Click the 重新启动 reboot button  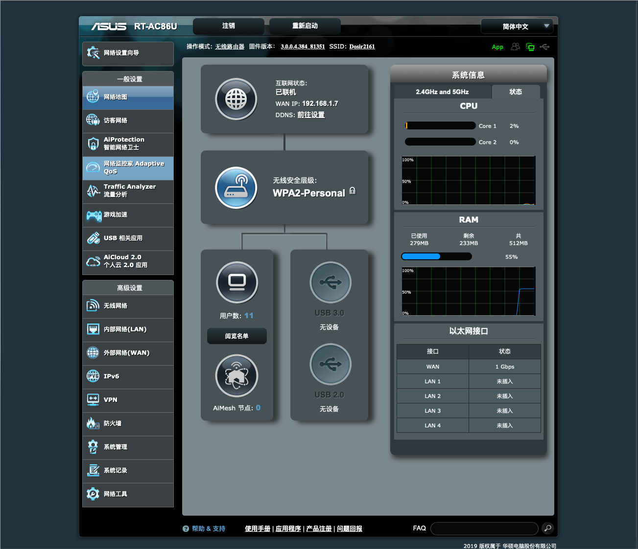click(305, 26)
